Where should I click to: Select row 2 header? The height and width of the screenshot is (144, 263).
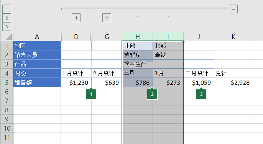(7, 55)
